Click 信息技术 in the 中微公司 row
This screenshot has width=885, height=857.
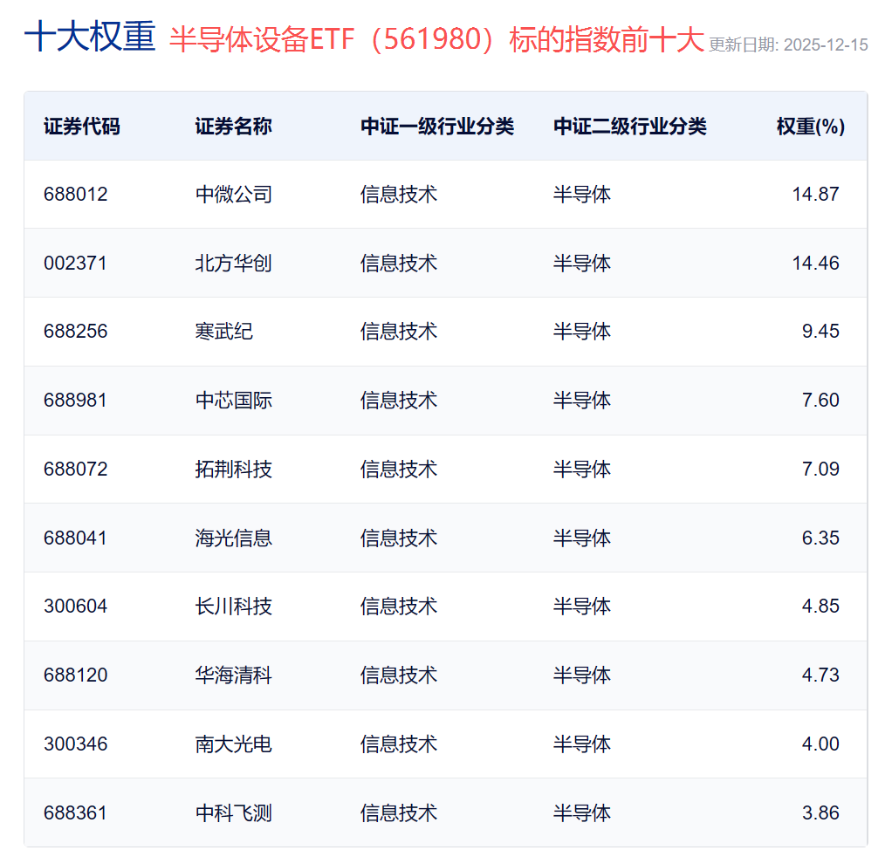pyautogui.click(x=399, y=195)
